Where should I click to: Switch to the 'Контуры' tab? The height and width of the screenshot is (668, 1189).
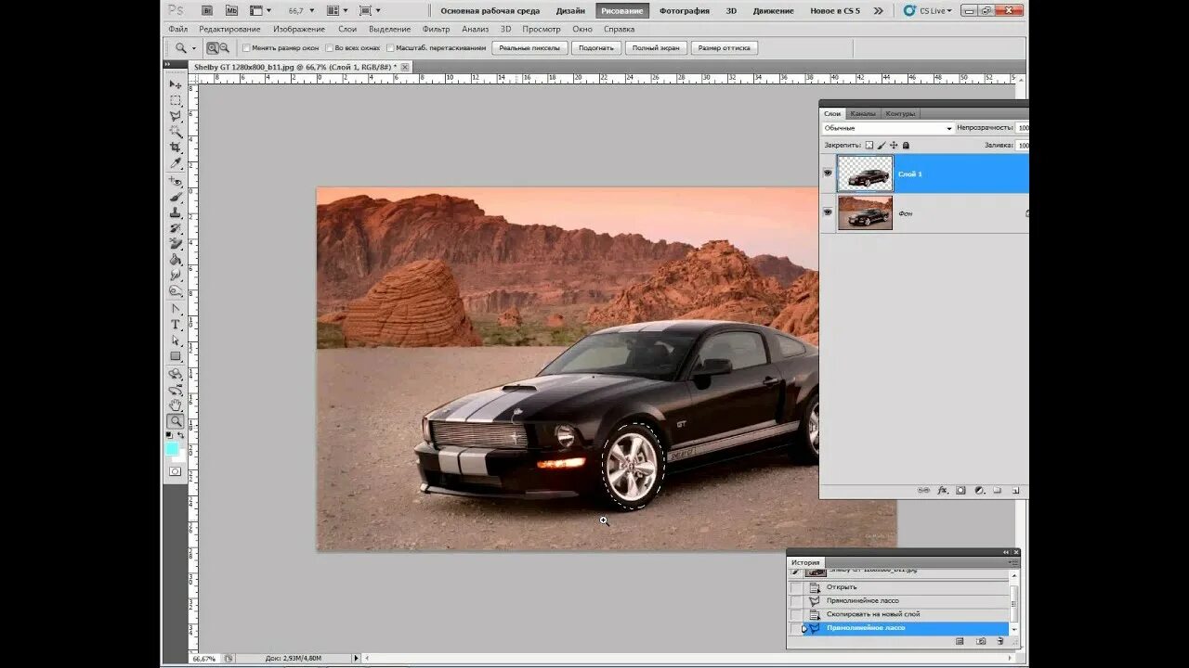click(x=899, y=113)
